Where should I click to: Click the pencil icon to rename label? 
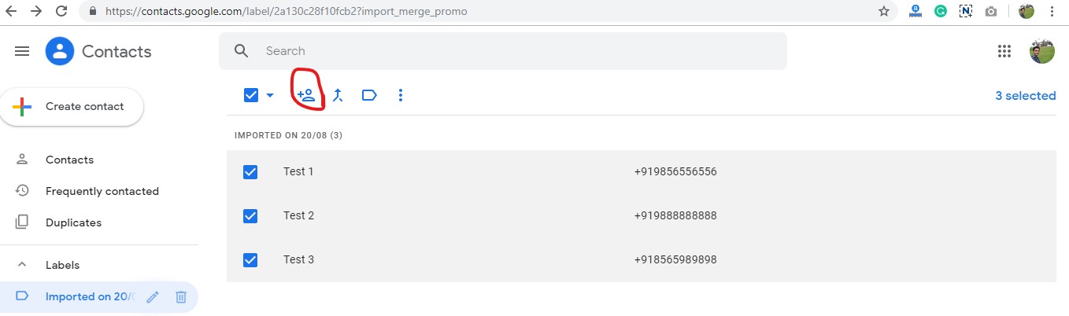point(153,296)
